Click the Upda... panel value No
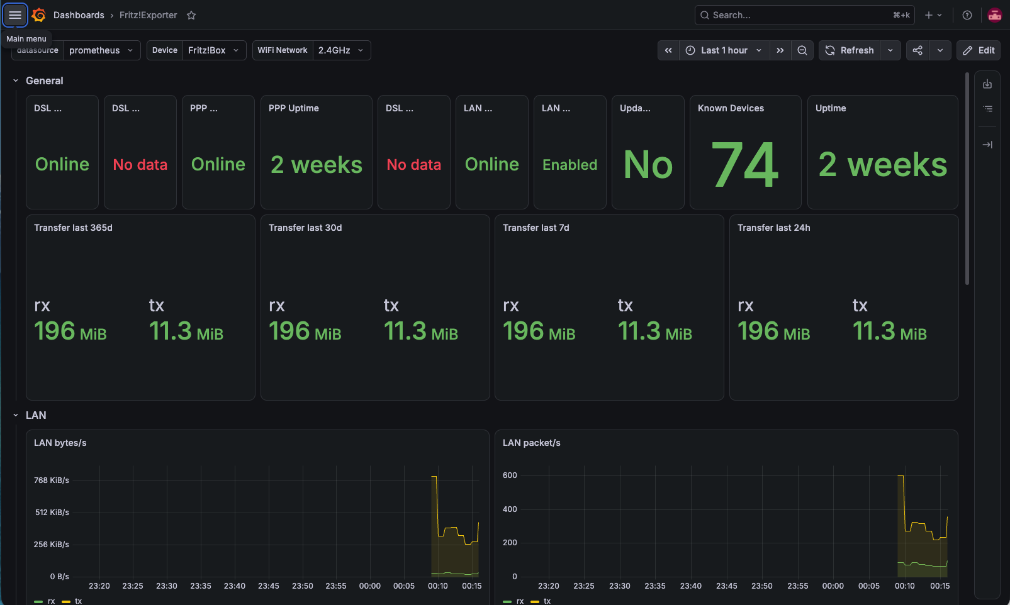Screen dimensions: 1010x605 [x=648, y=165]
